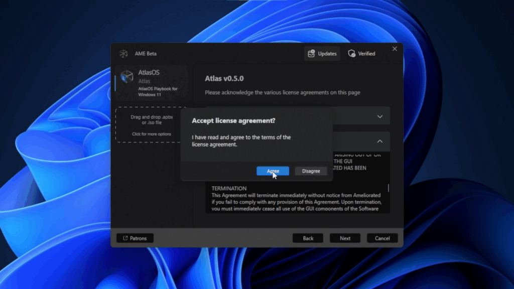The width and height of the screenshot is (514, 289).
Task: Collapse the expanded license agreement section
Action: coord(380,141)
